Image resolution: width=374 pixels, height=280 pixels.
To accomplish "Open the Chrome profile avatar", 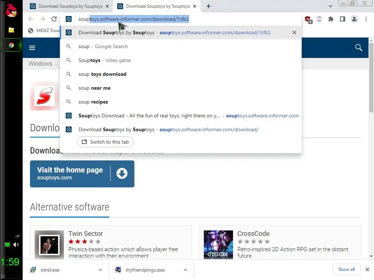I will tap(354, 19).
